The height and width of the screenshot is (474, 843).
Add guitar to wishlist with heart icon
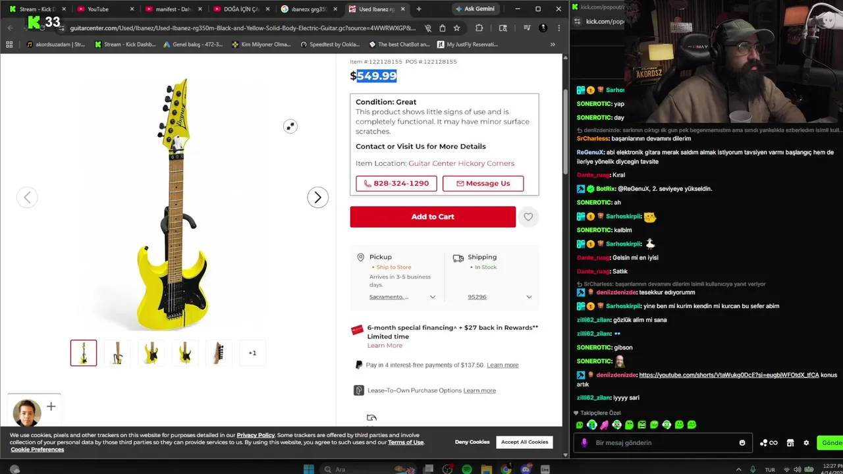tap(528, 217)
